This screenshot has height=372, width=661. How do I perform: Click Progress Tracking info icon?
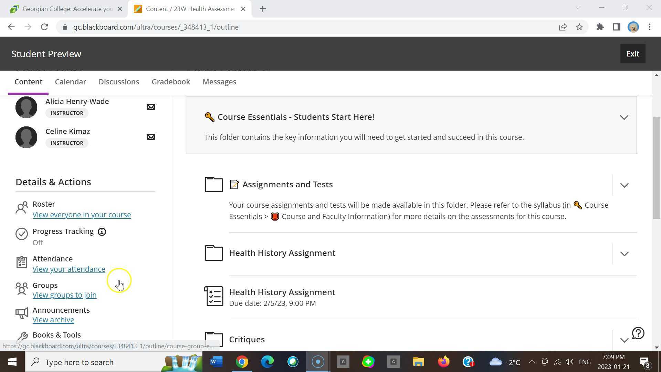(102, 232)
